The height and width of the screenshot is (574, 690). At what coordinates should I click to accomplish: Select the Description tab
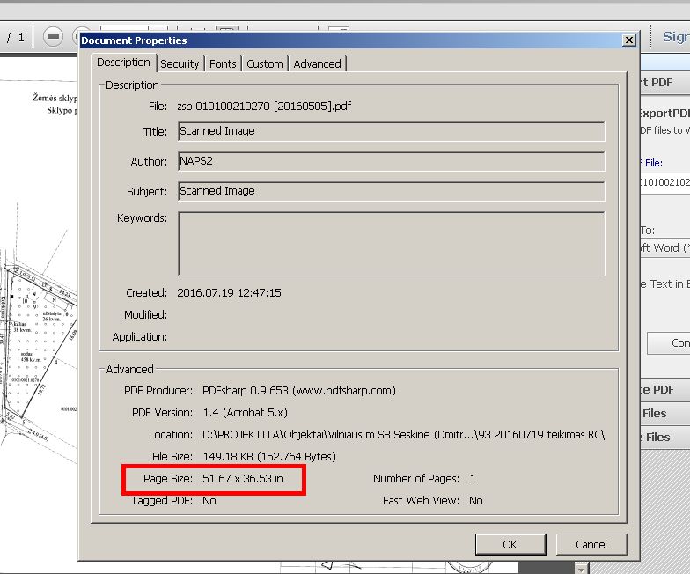[x=123, y=63]
